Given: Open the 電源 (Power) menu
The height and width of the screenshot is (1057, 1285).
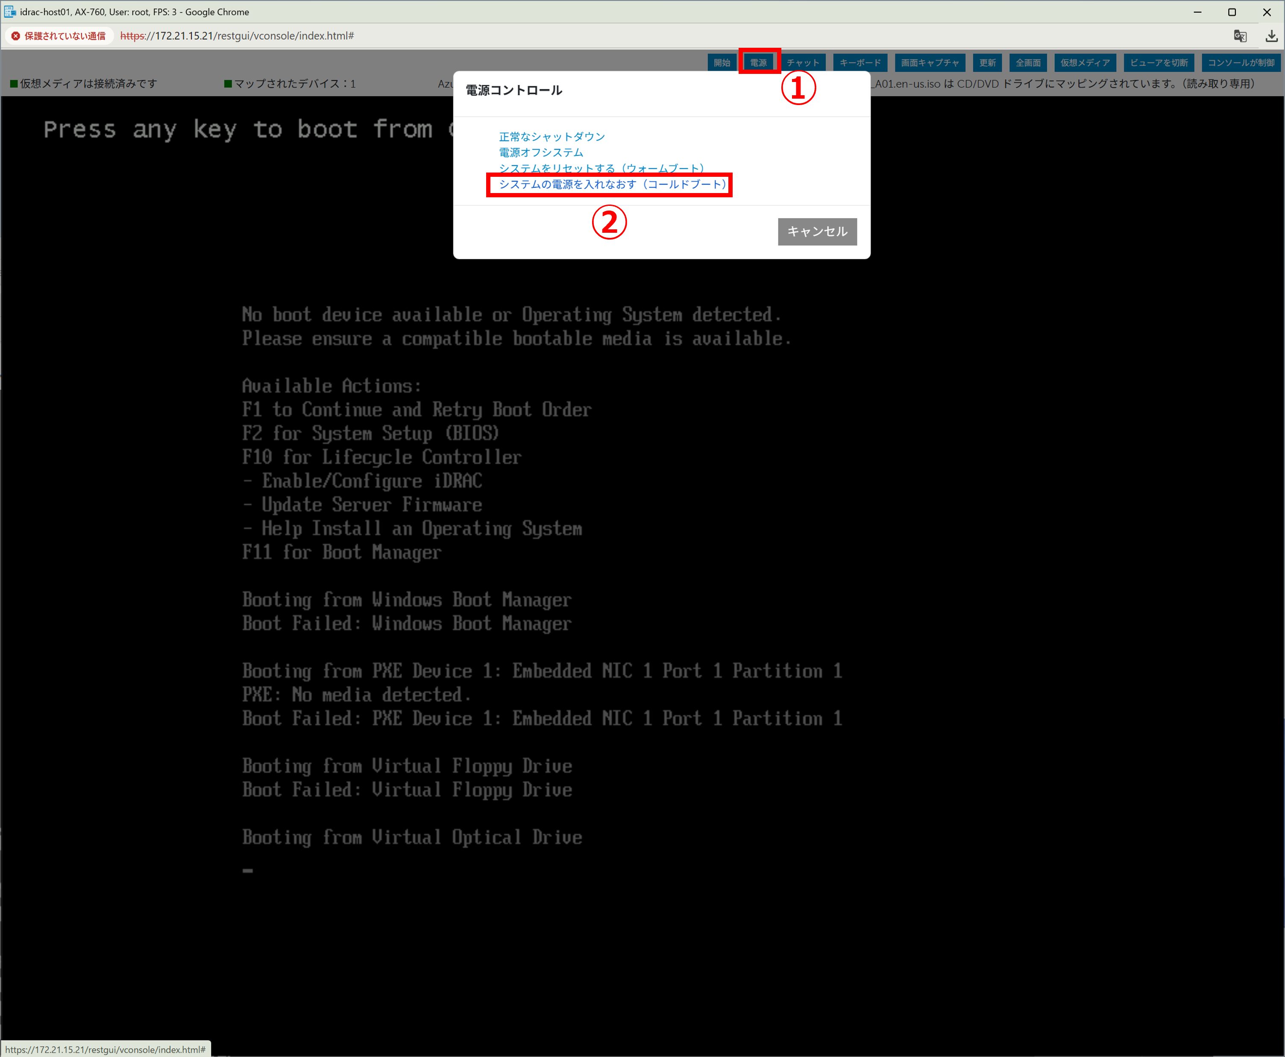Looking at the screenshot, I should point(758,63).
